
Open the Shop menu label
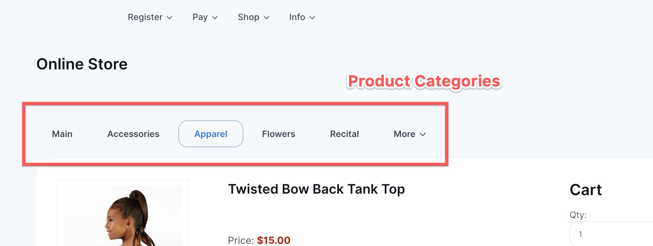click(x=248, y=17)
